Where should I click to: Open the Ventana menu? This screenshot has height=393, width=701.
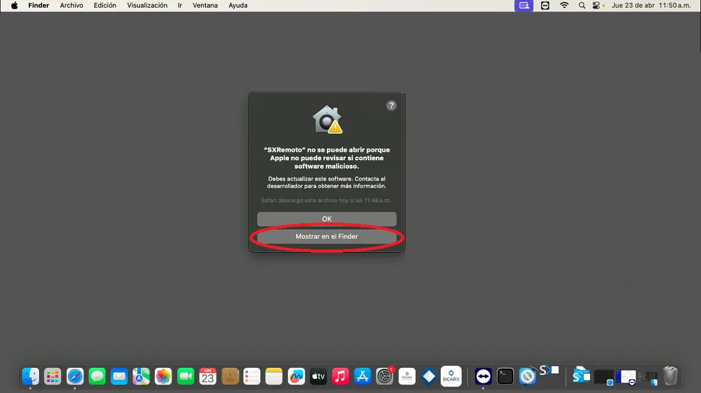204,5
